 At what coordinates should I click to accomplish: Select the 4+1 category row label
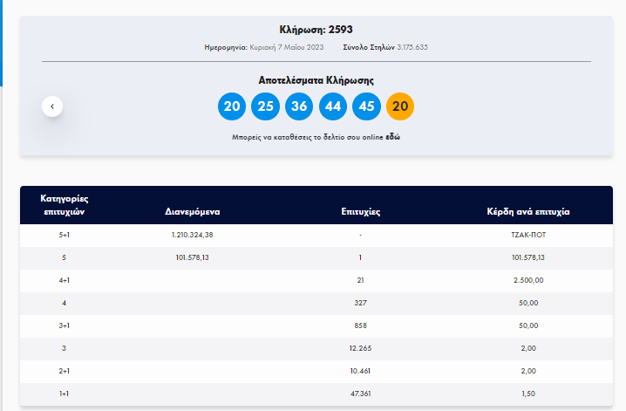pyautogui.click(x=65, y=280)
